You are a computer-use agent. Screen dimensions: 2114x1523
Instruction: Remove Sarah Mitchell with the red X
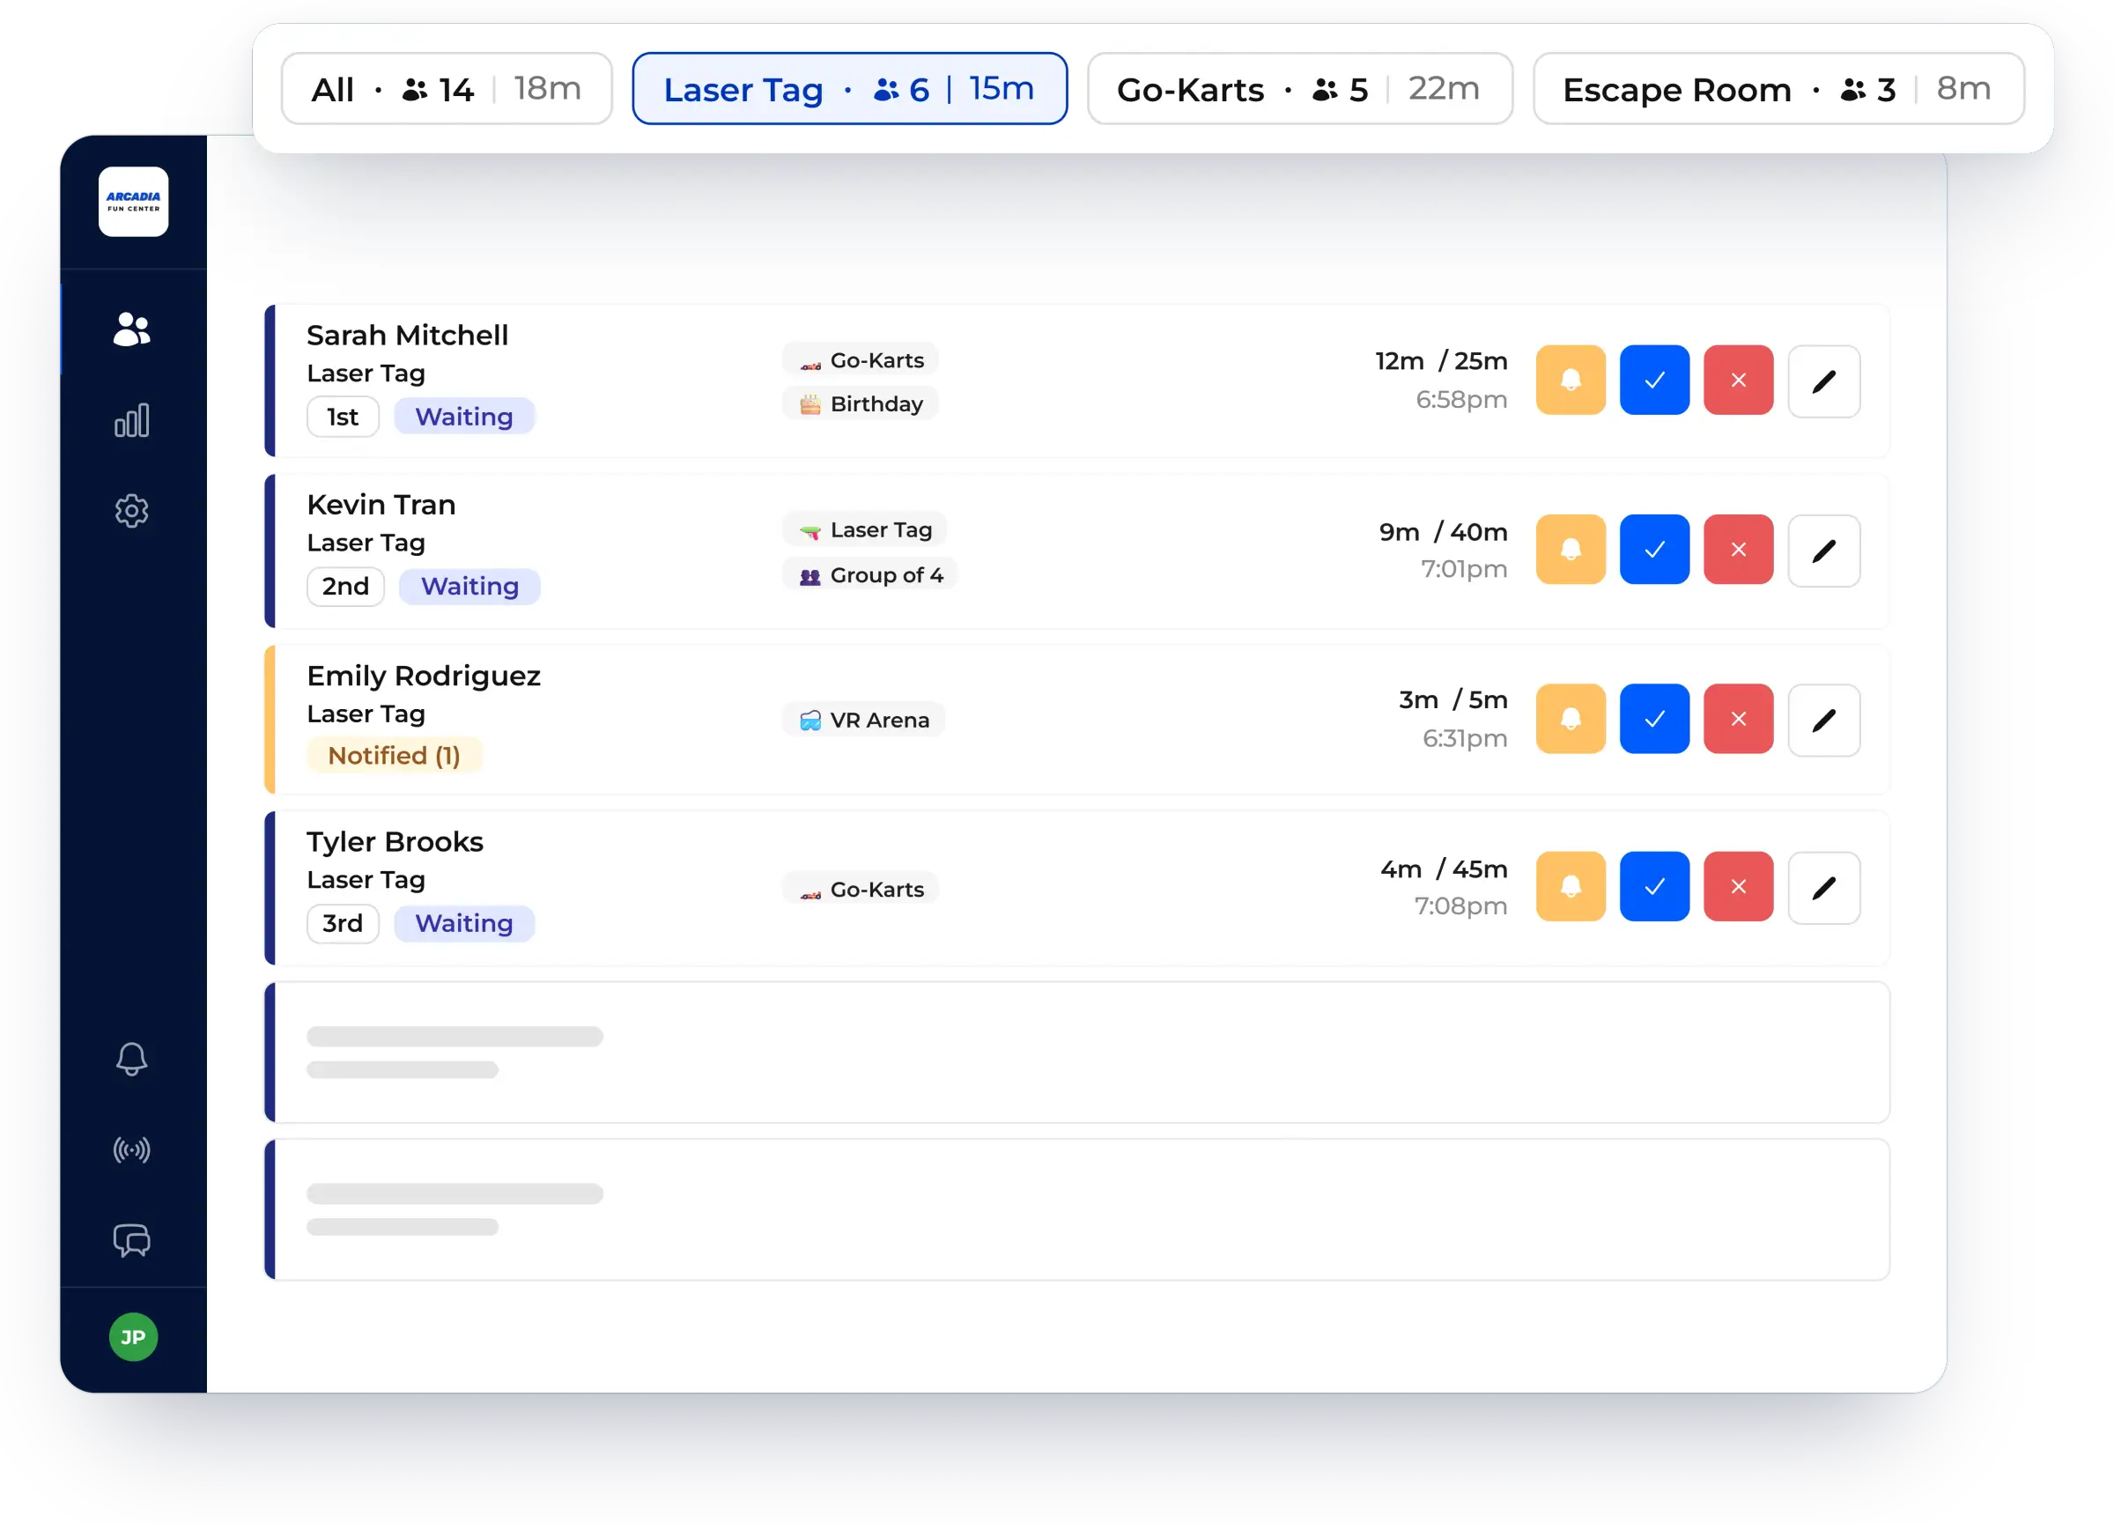point(1739,381)
